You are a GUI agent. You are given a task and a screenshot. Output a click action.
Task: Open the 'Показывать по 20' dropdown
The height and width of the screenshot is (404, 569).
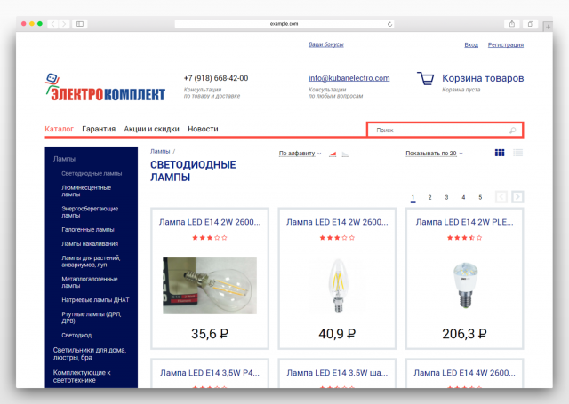click(x=434, y=154)
